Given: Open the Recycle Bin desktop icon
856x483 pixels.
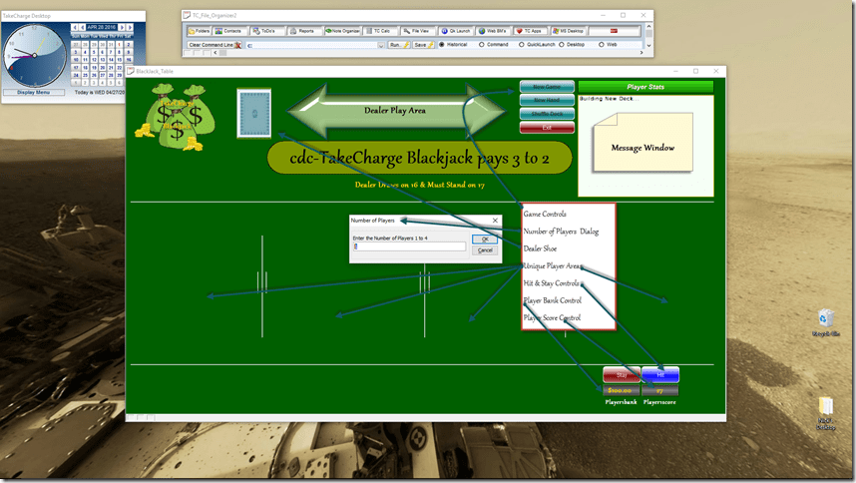Looking at the screenshot, I should pos(825,322).
